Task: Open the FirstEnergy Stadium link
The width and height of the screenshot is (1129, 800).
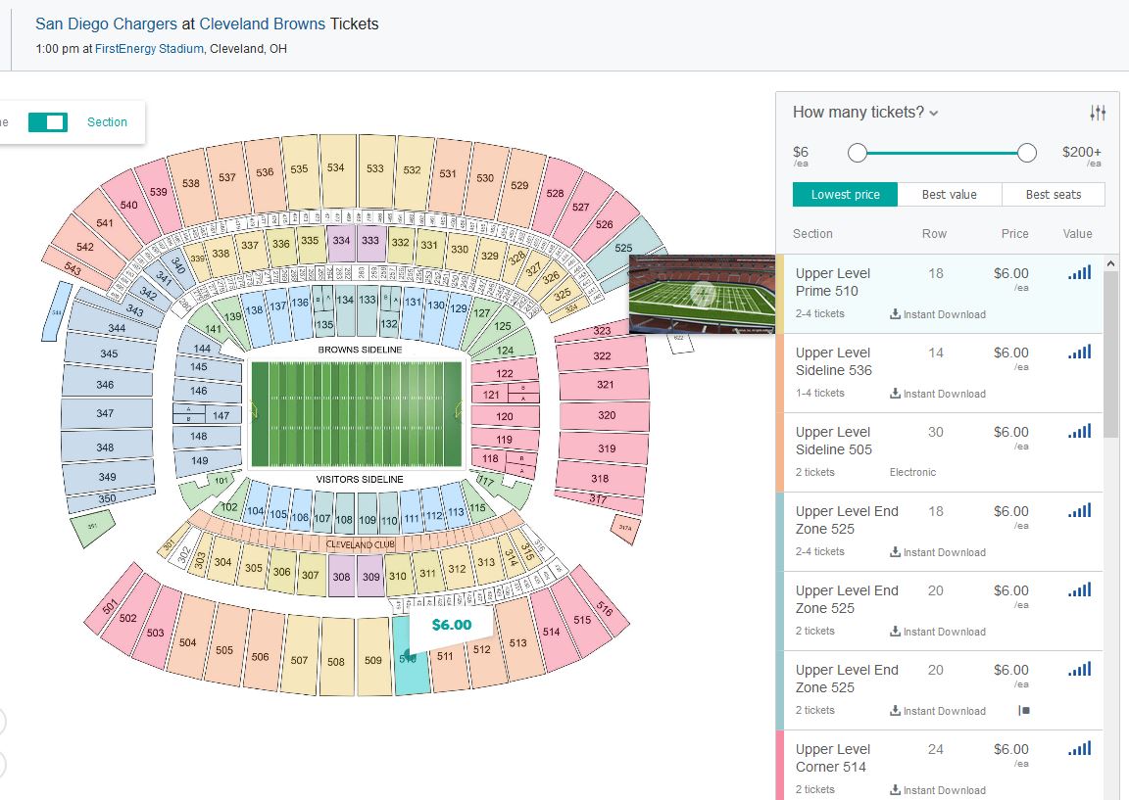Action: point(149,49)
